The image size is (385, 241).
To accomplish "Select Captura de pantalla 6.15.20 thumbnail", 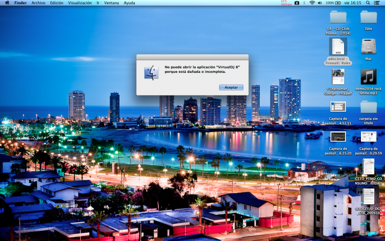I will [338, 137].
